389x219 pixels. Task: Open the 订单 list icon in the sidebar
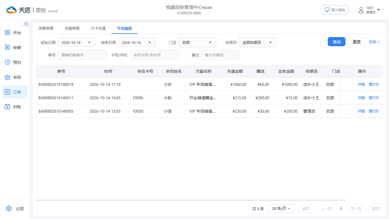tap(7, 92)
